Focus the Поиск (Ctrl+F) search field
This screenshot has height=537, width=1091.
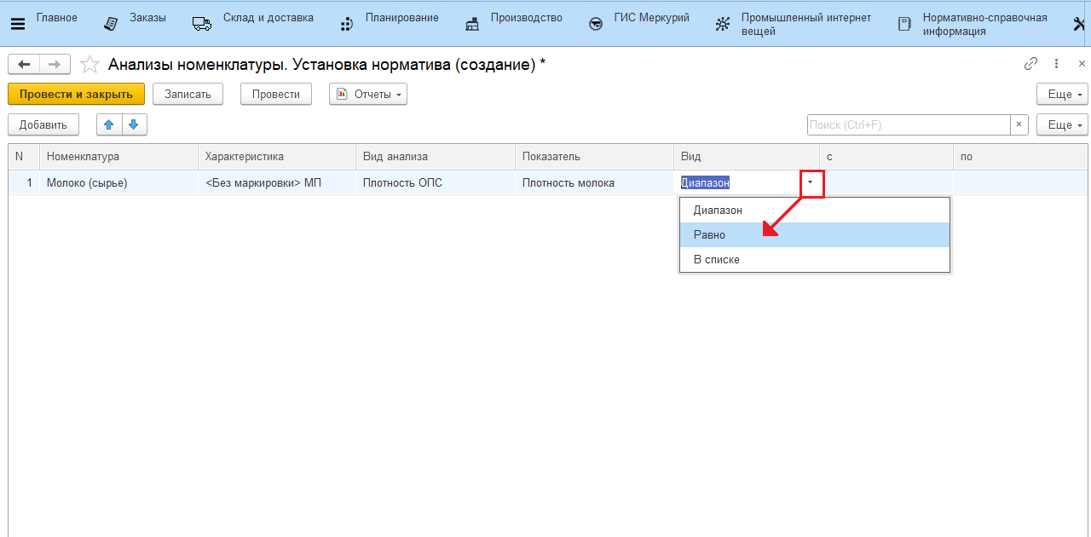(x=908, y=124)
